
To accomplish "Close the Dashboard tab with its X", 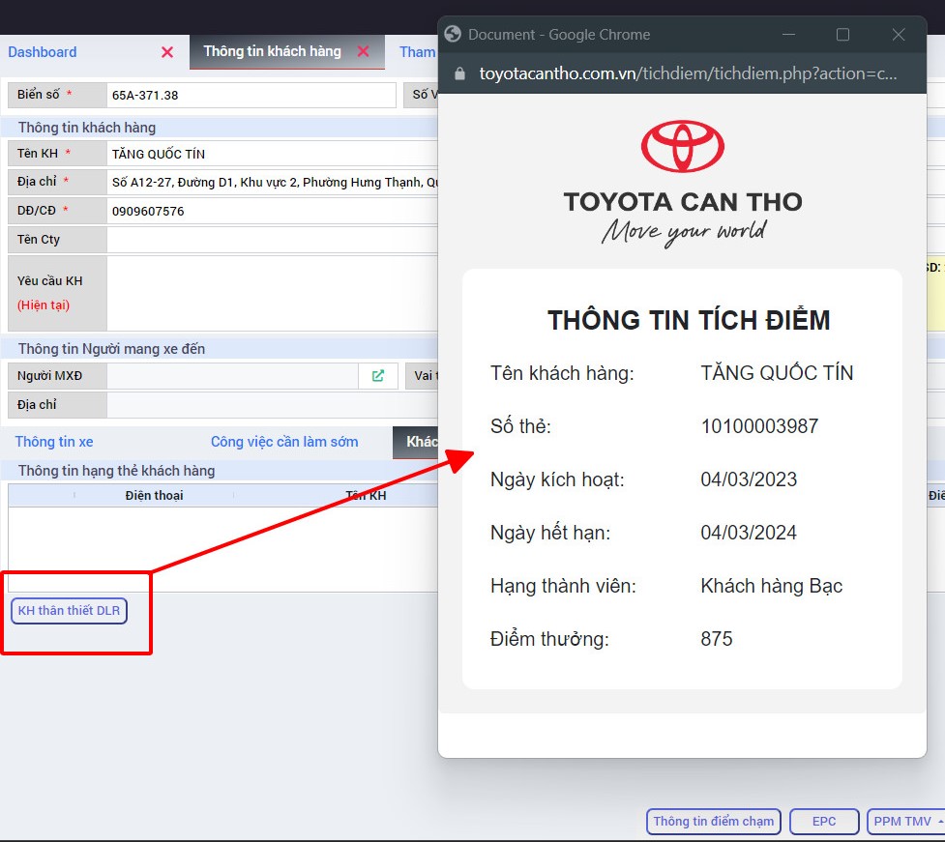I will 167,52.
